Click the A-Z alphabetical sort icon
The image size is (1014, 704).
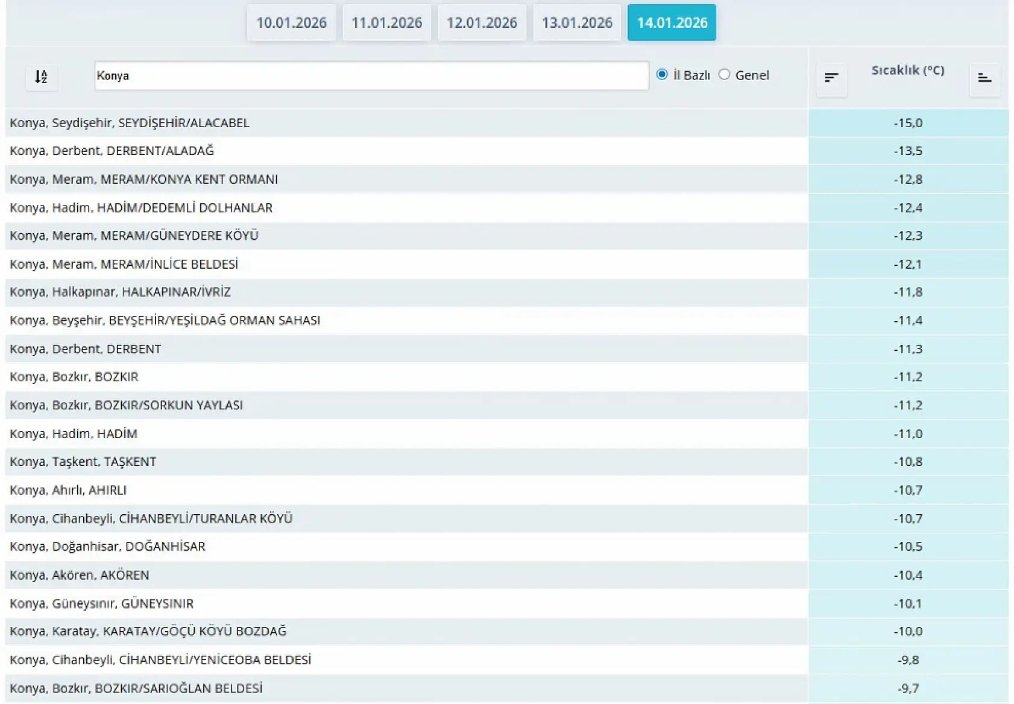pyautogui.click(x=41, y=77)
